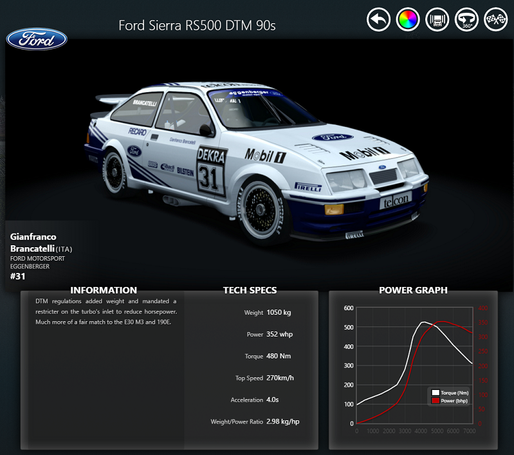Click the (ITA) nationality label
The height and width of the screenshot is (455, 514).
(64, 249)
